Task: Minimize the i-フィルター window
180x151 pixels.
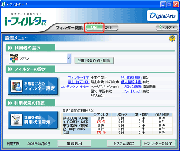Action: pos(163,4)
